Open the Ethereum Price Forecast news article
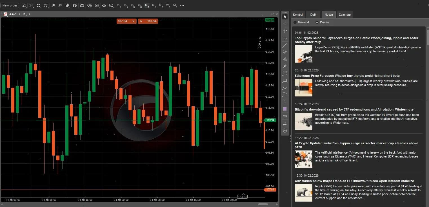This screenshot has height=207, width=429. click(x=347, y=76)
